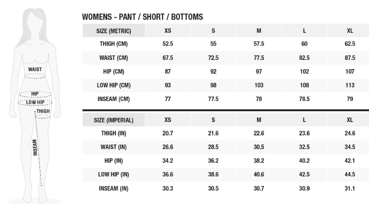Click the WAIST label on the body figure
The image size is (369, 204).
click(x=35, y=69)
